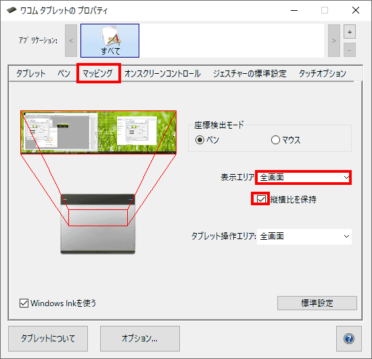Toggle the 縦横比を保持 checkbox
The height and width of the screenshot is (359, 372).
point(261,199)
